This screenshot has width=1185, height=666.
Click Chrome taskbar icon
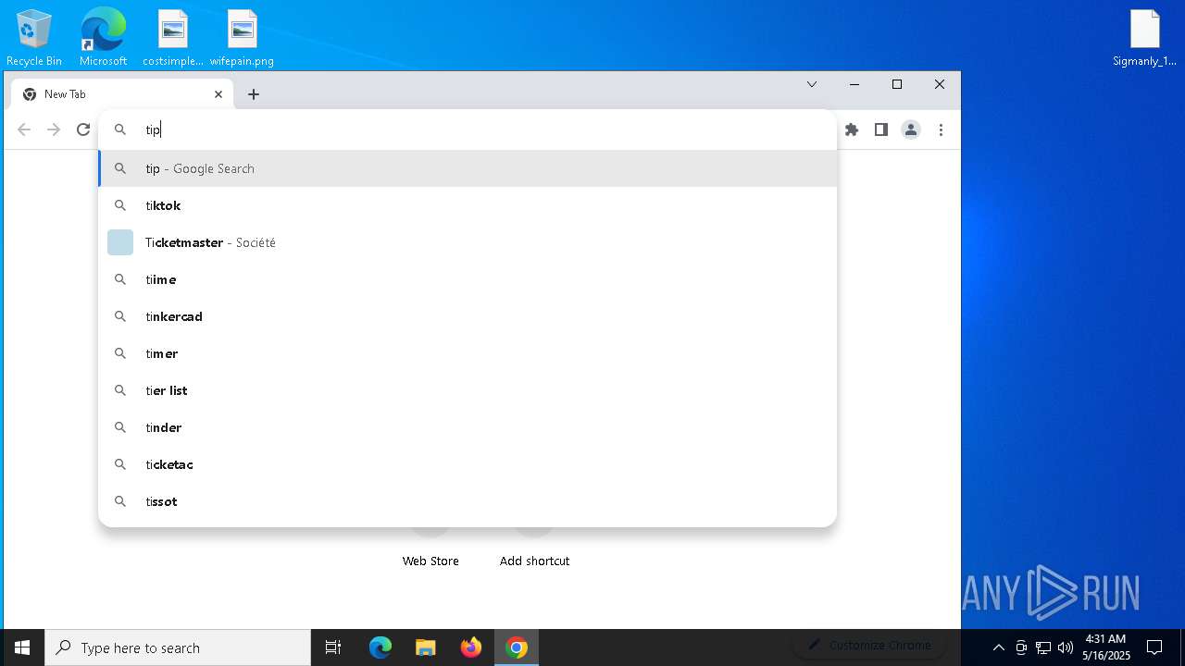click(517, 647)
